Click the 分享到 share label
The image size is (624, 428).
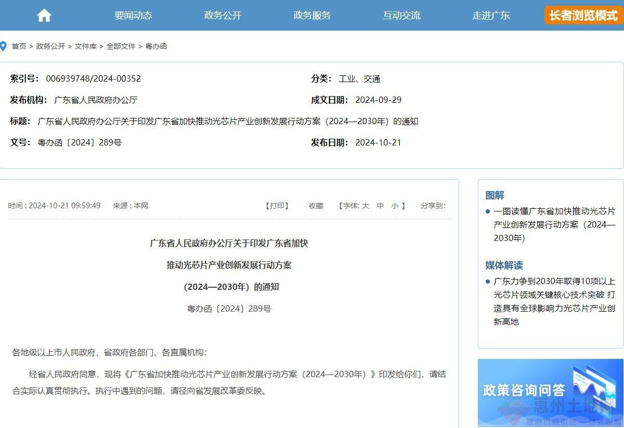pyautogui.click(x=433, y=206)
